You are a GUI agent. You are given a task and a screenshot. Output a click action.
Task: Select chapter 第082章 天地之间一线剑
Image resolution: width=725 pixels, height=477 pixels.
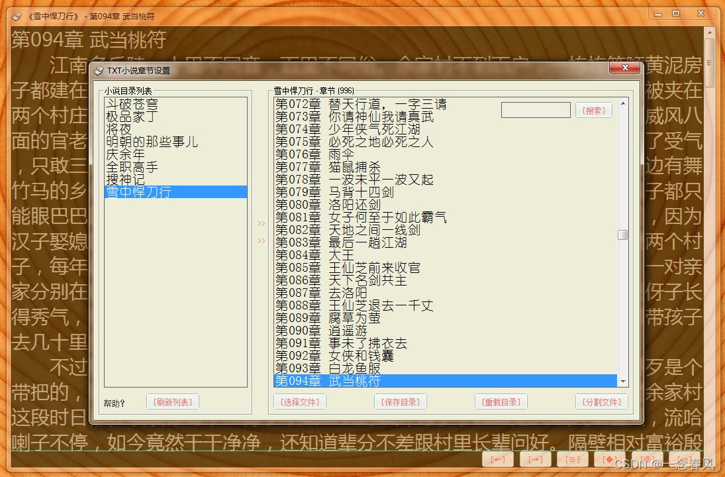point(446,229)
